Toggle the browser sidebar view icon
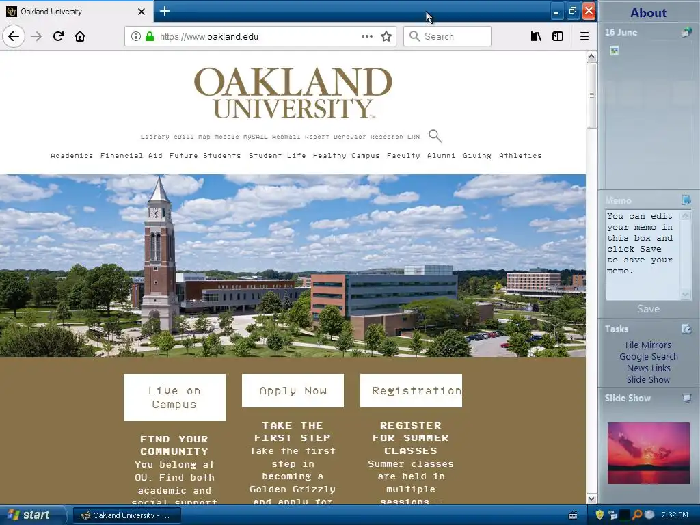 tap(558, 36)
